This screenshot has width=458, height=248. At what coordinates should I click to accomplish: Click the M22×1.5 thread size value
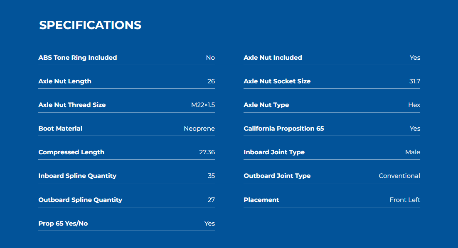tap(203, 105)
